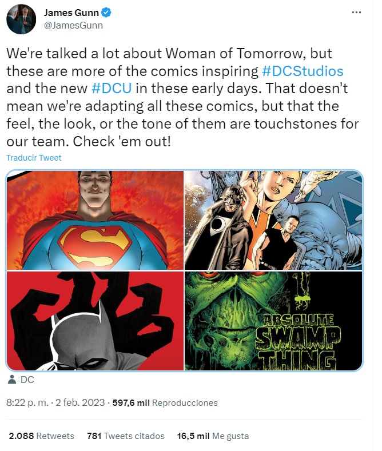
Task: Open the #DCStudios hashtag
Action: point(303,71)
